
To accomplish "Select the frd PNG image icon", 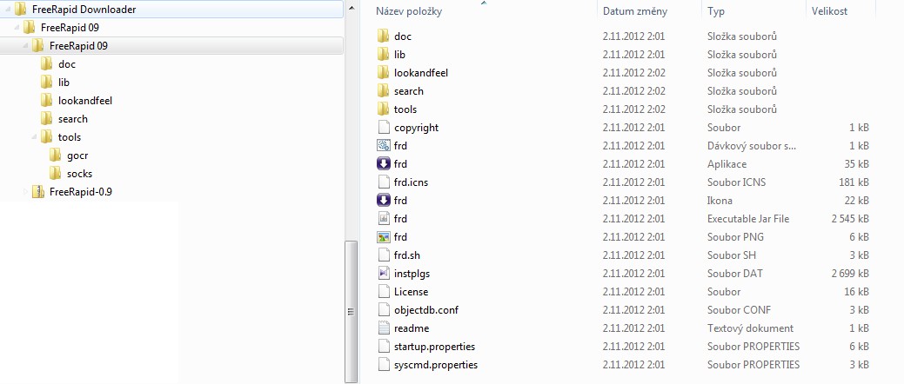I will coord(384,237).
